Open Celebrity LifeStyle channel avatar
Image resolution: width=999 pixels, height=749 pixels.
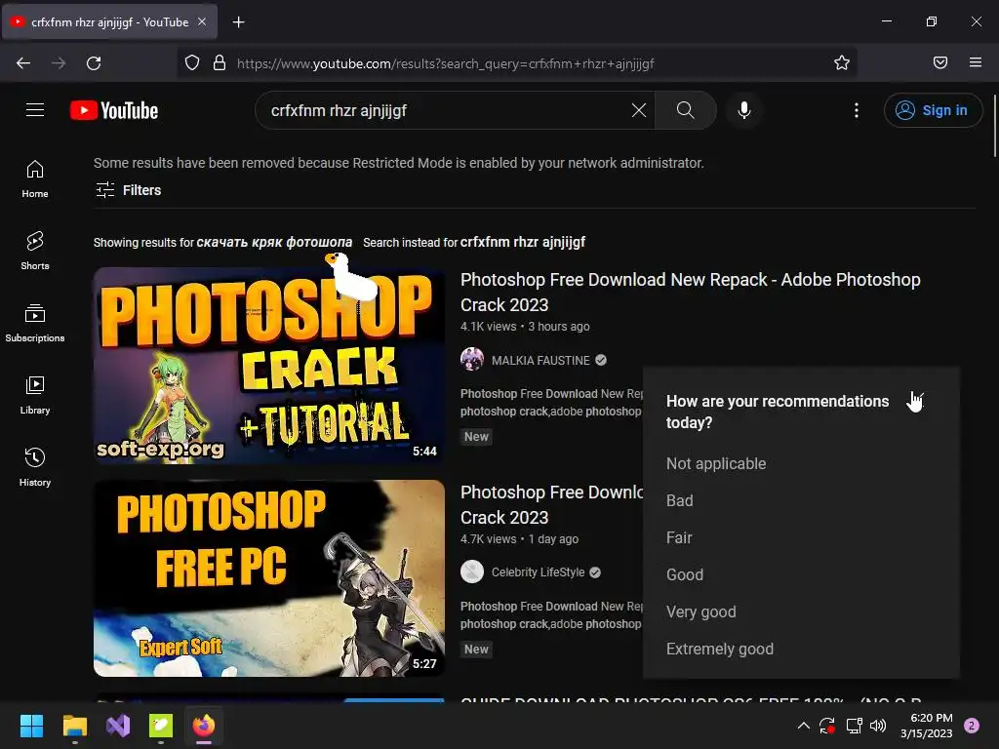472,572
